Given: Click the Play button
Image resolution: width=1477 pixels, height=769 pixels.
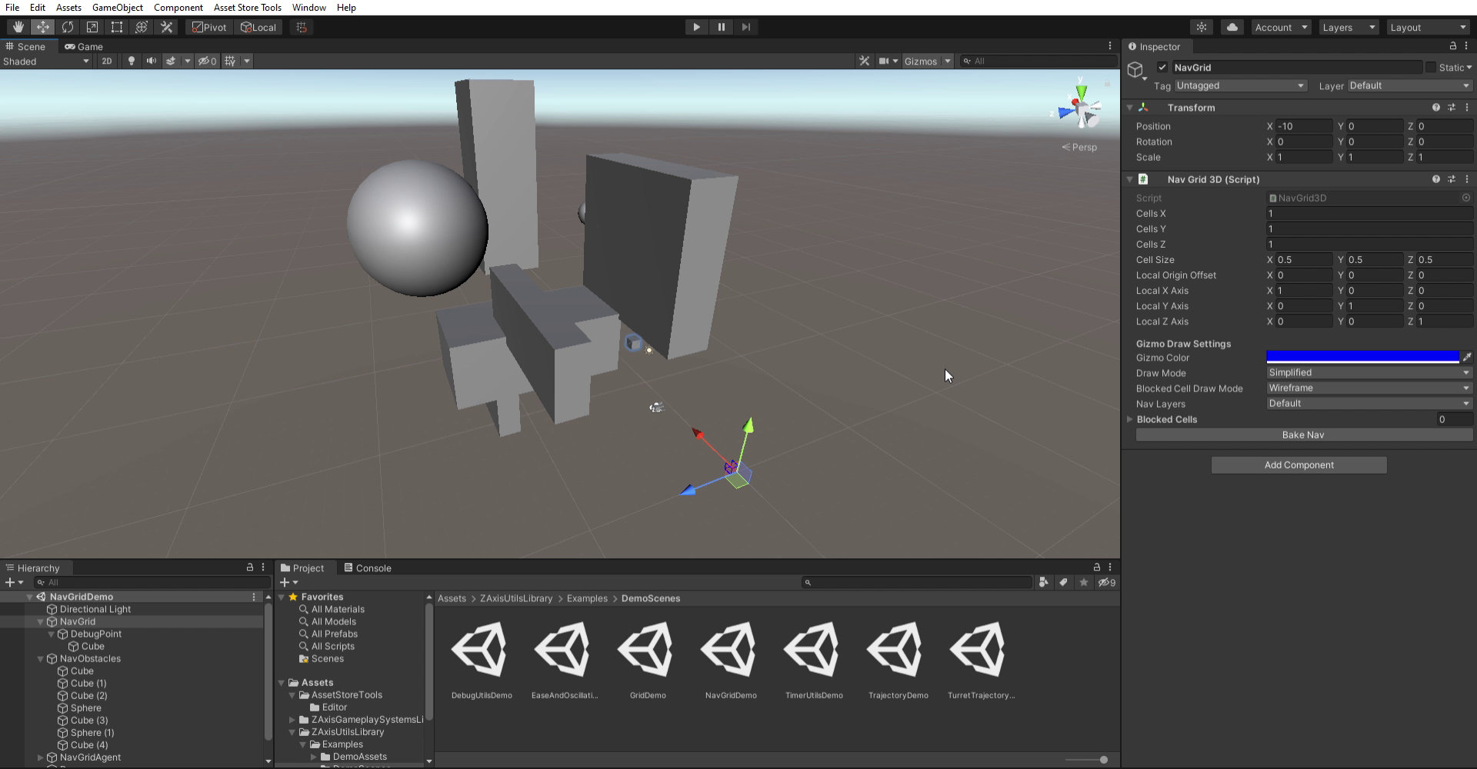Looking at the screenshot, I should coord(696,27).
